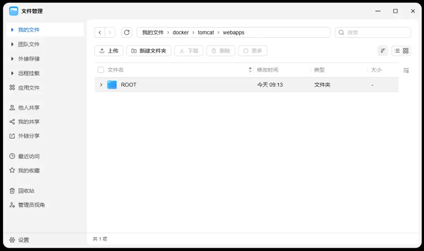
Task: Click the 大小 column header
Action: [x=376, y=70]
